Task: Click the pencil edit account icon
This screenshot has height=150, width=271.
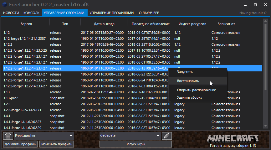Action: pos(167,136)
